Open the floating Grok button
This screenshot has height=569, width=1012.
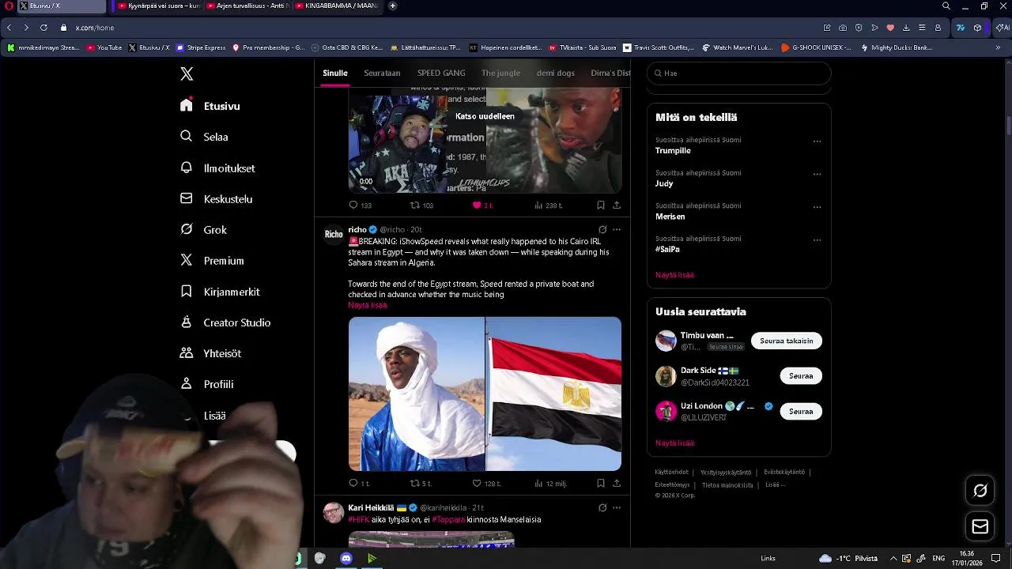pyautogui.click(x=980, y=491)
